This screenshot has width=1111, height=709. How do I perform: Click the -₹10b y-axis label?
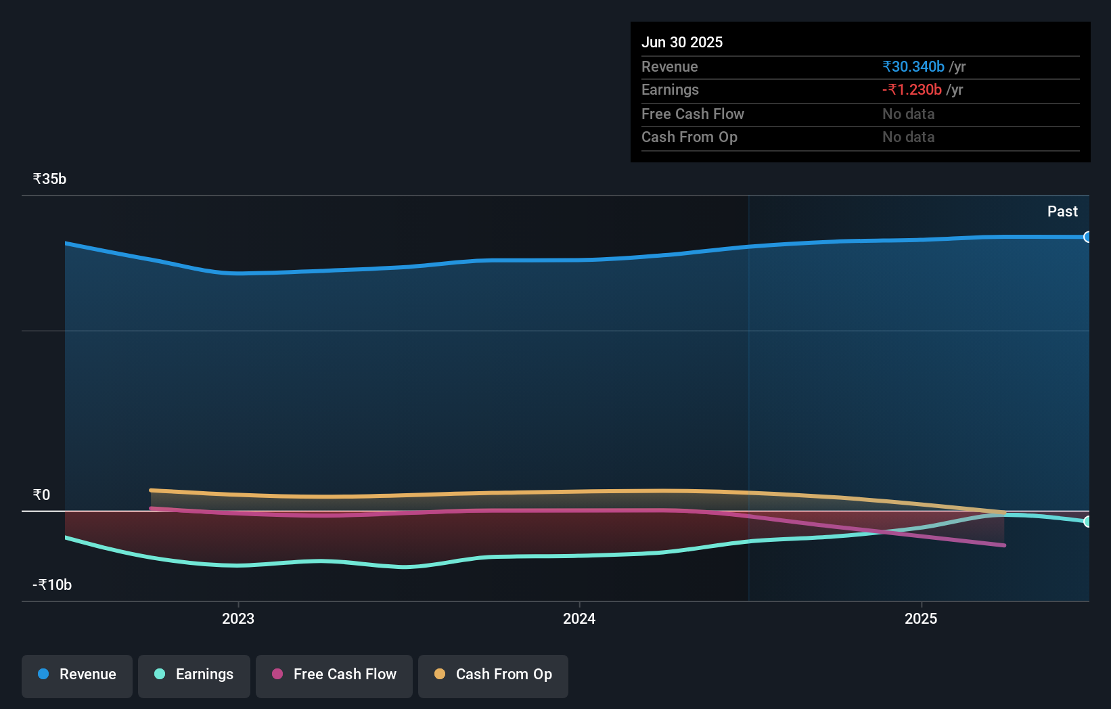52,585
